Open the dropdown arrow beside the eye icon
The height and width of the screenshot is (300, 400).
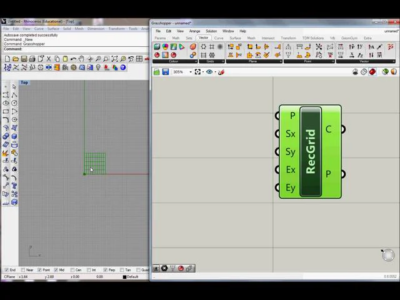pos(215,72)
